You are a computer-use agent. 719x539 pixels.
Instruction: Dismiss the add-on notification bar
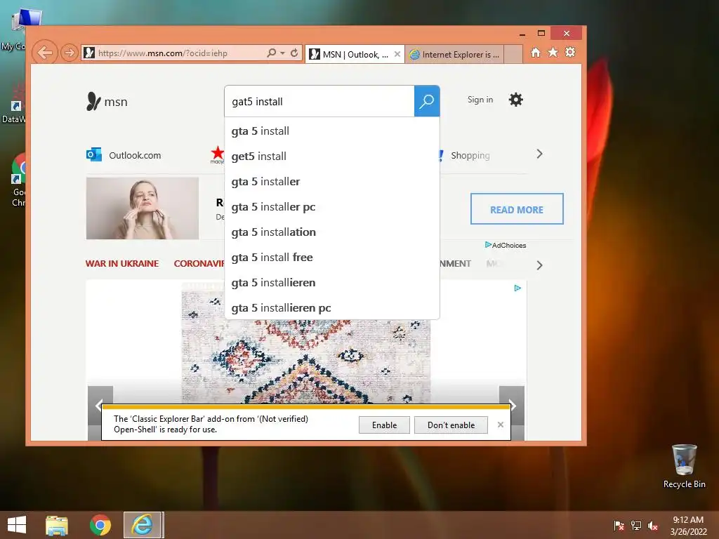pyautogui.click(x=500, y=425)
